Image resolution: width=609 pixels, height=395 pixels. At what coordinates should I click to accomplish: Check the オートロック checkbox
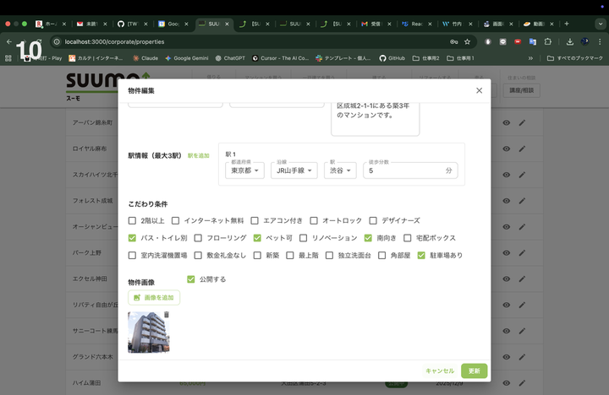[314, 220]
